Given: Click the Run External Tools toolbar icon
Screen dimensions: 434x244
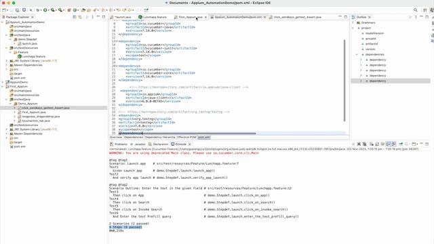Looking at the screenshot, I should [60, 10].
